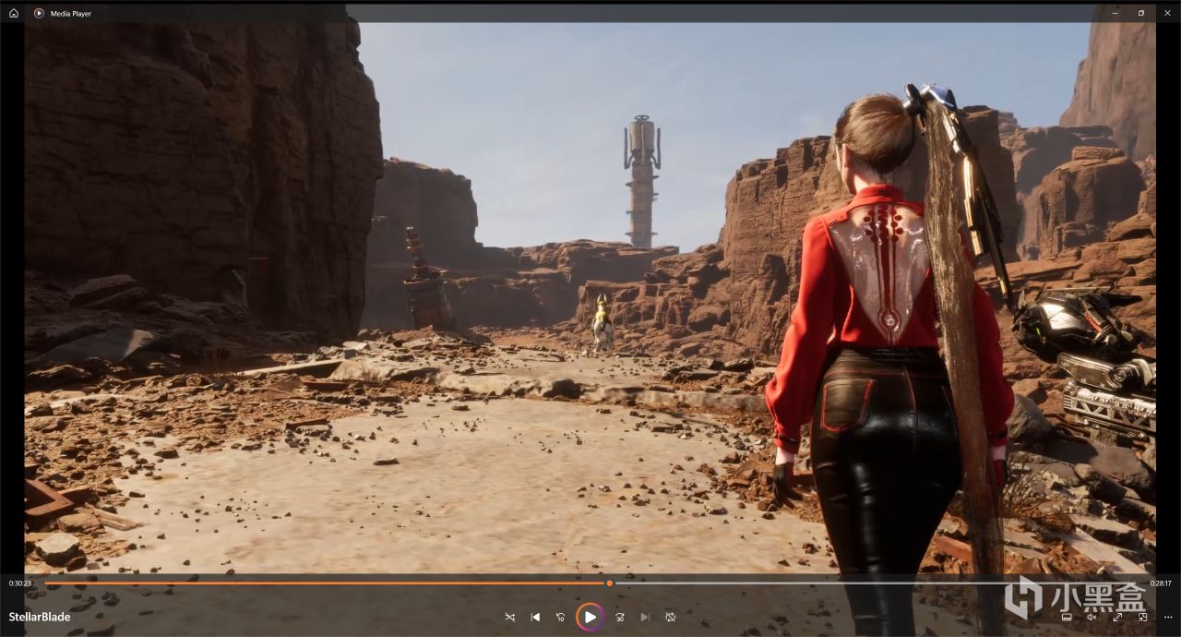This screenshot has width=1181, height=637.
Task: Click the elapsed time 0:30:23
Action: (x=20, y=583)
